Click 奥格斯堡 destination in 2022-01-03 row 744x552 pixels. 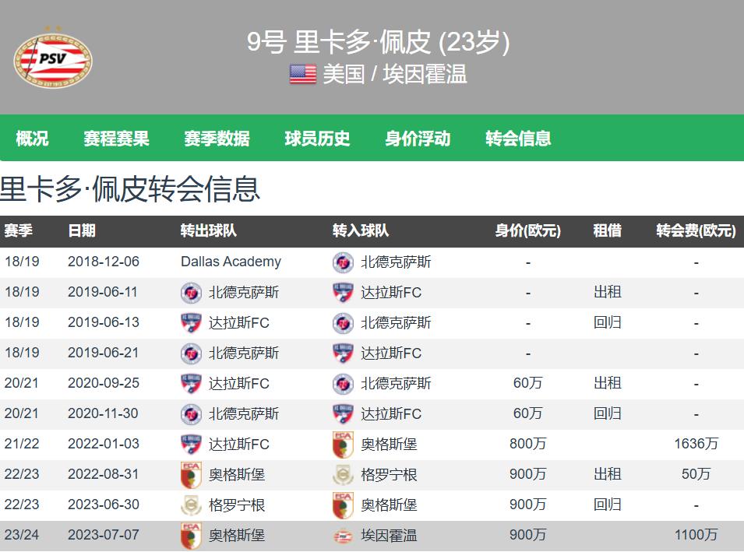point(389,445)
